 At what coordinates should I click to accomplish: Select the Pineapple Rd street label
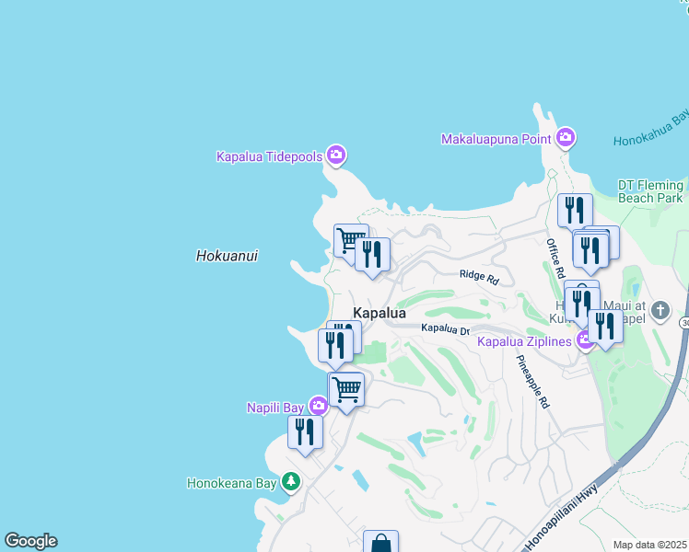click(x=532, y=382)
